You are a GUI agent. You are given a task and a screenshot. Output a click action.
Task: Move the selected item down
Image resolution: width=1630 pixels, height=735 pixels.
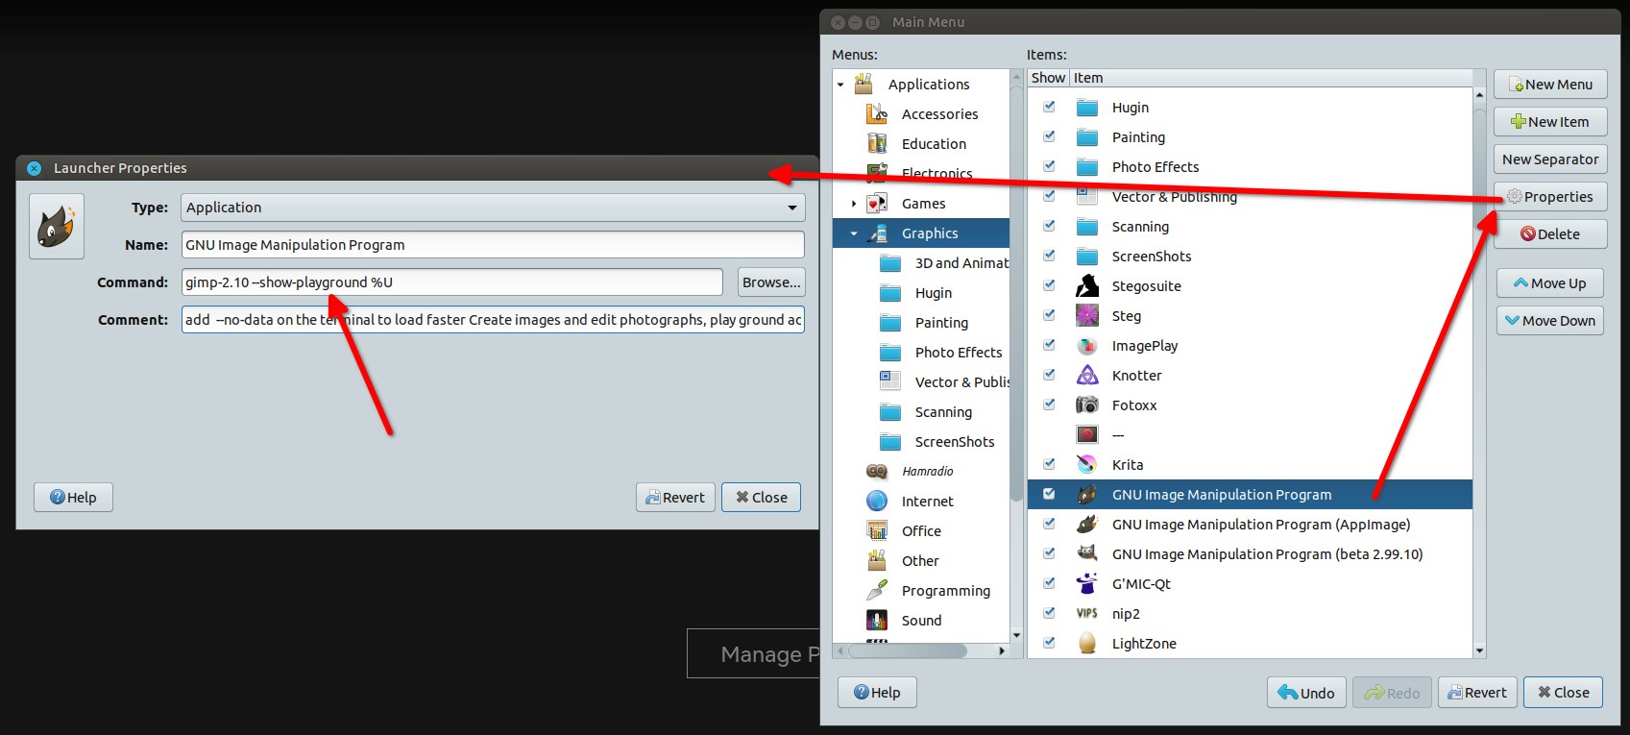tap(1550, 321)
